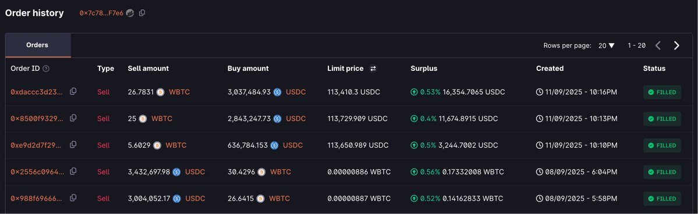
Task: Invert limit price with swap arrows
Action: pyautogui.click(x=373, y=69)
